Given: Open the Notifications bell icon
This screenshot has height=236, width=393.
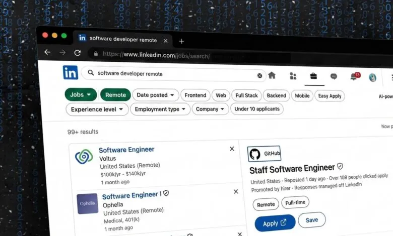Looking at the screenshot, I should (x=355, y=76).
